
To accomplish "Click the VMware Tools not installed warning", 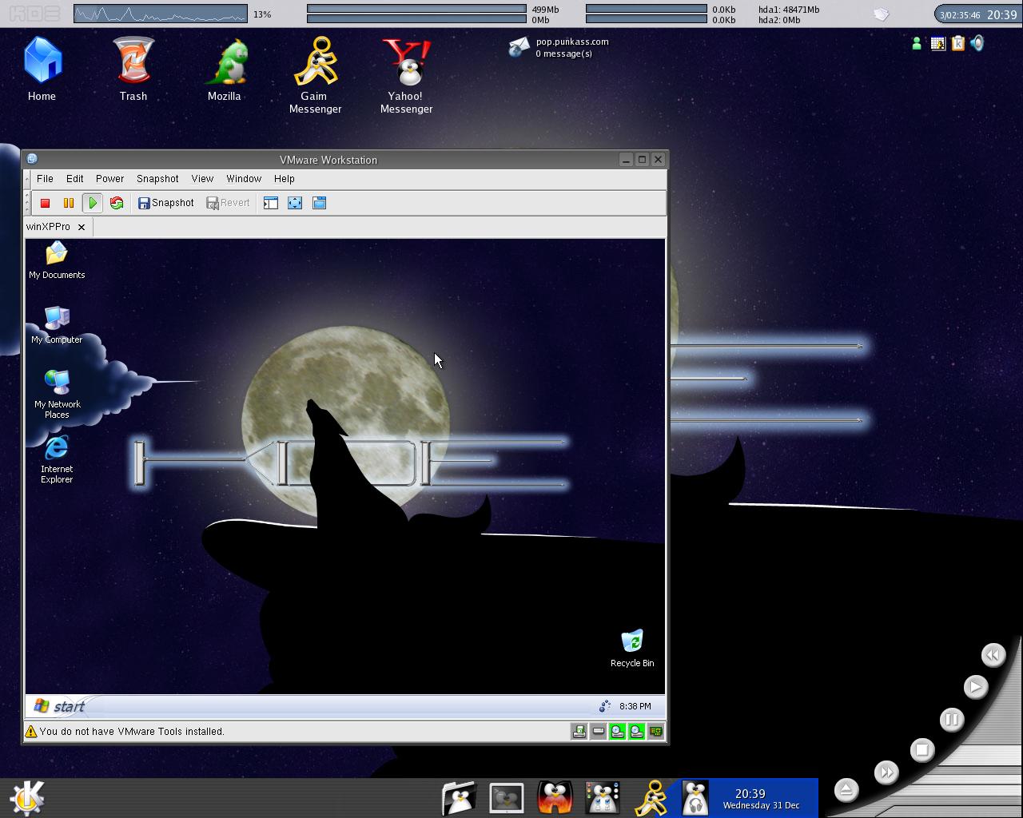I will tap(125, 731).
